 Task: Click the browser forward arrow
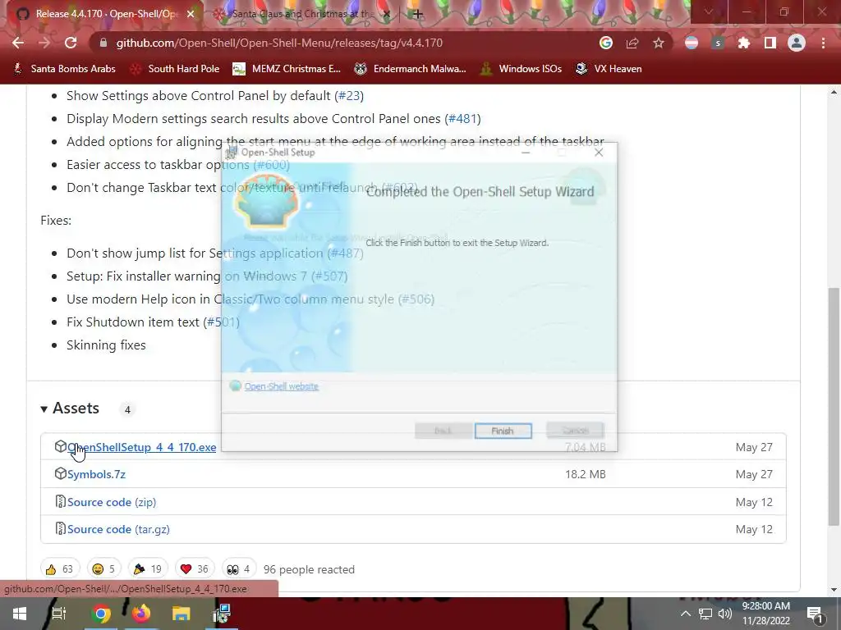44,43
